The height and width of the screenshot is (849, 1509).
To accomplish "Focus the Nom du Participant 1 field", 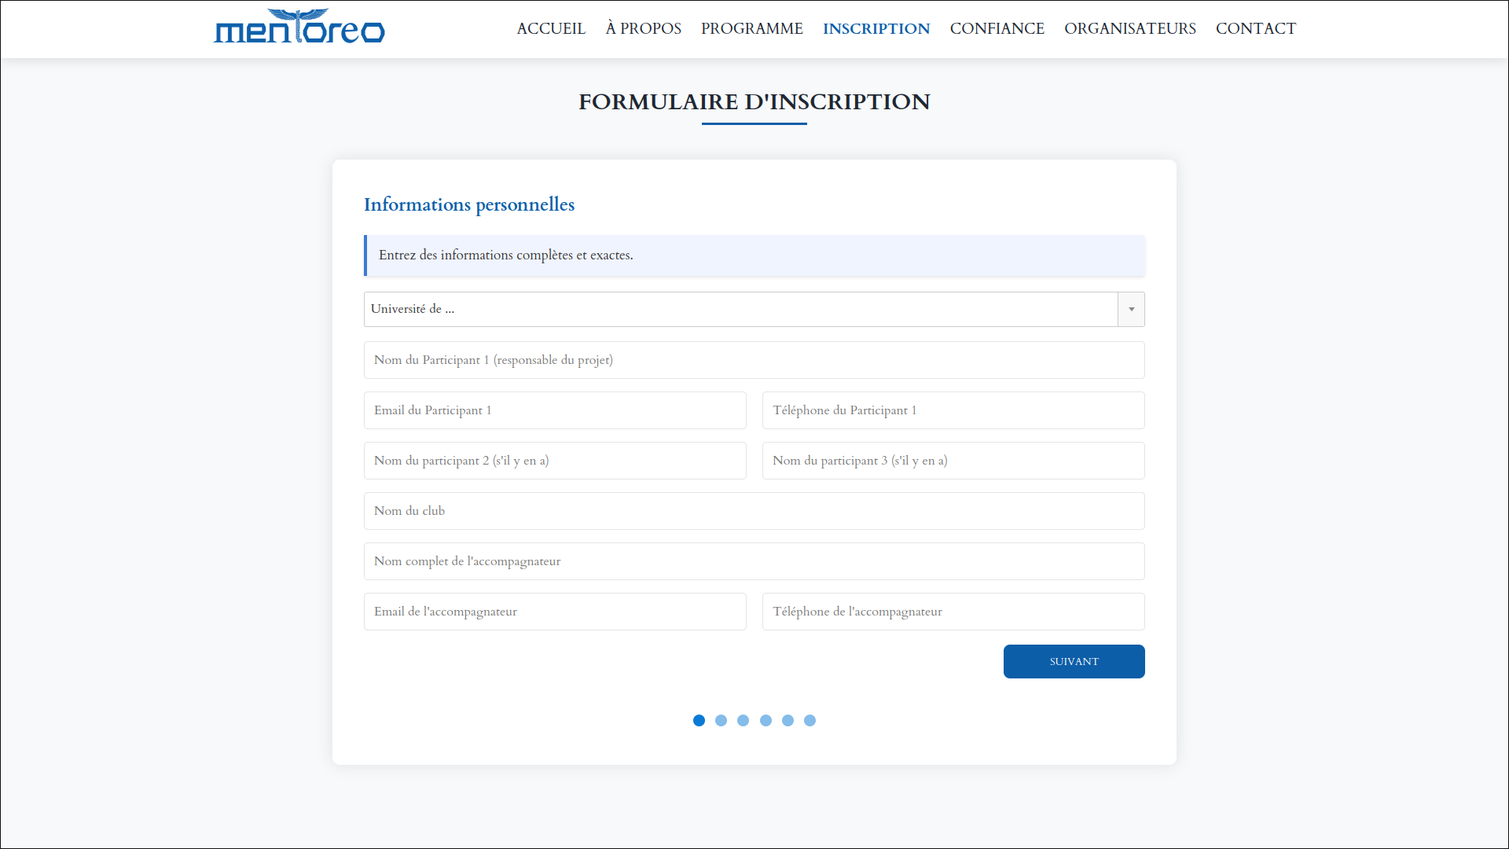I will [x=754, y=360].
